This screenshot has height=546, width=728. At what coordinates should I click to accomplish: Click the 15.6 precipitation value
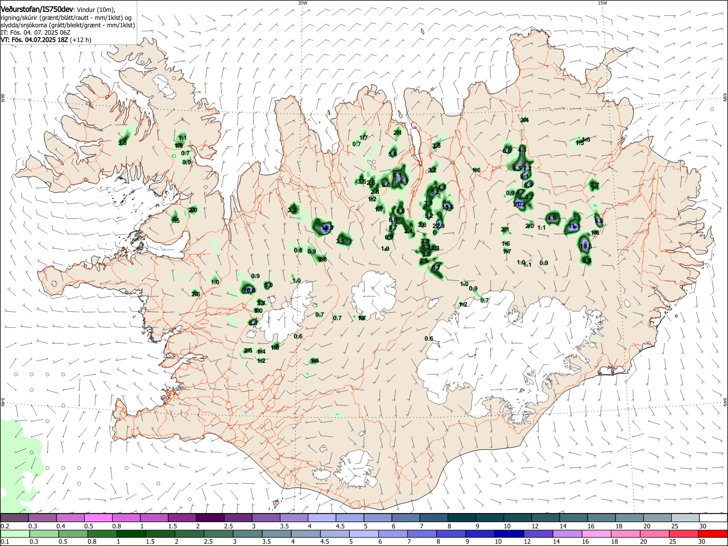tap(448, 207)
